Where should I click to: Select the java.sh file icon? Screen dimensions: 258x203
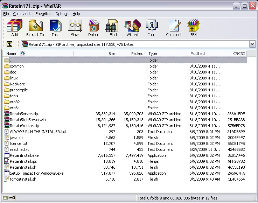(7, 138)
